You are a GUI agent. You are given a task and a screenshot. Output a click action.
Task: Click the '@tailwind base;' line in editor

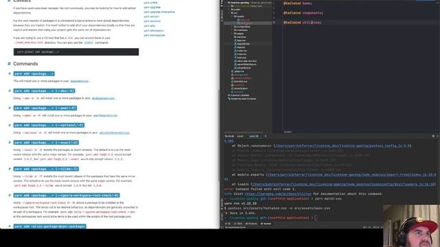click(298, 3)
